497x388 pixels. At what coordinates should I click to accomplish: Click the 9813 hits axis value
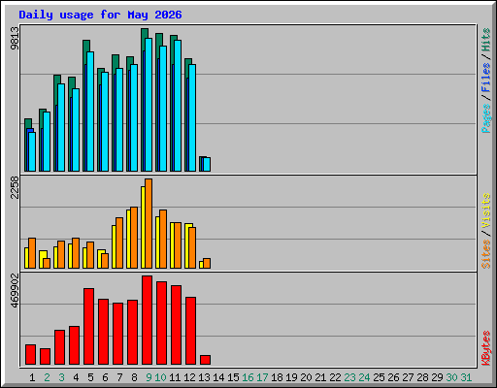15,38
